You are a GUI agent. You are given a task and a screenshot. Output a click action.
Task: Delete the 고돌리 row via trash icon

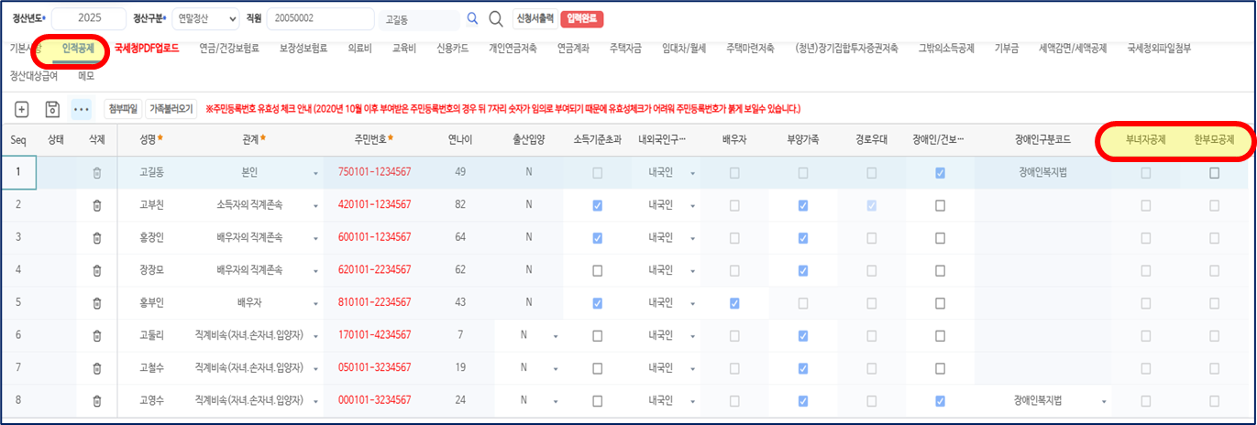(x=96, y=335)
